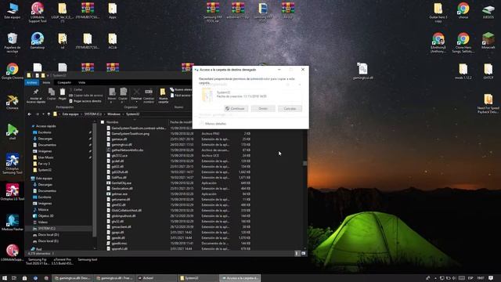This screenshot has width=501, height=282.
Task: Click the Microsoft Store taskbar icon
Action: pyautogui.click(x=24, y=278)
